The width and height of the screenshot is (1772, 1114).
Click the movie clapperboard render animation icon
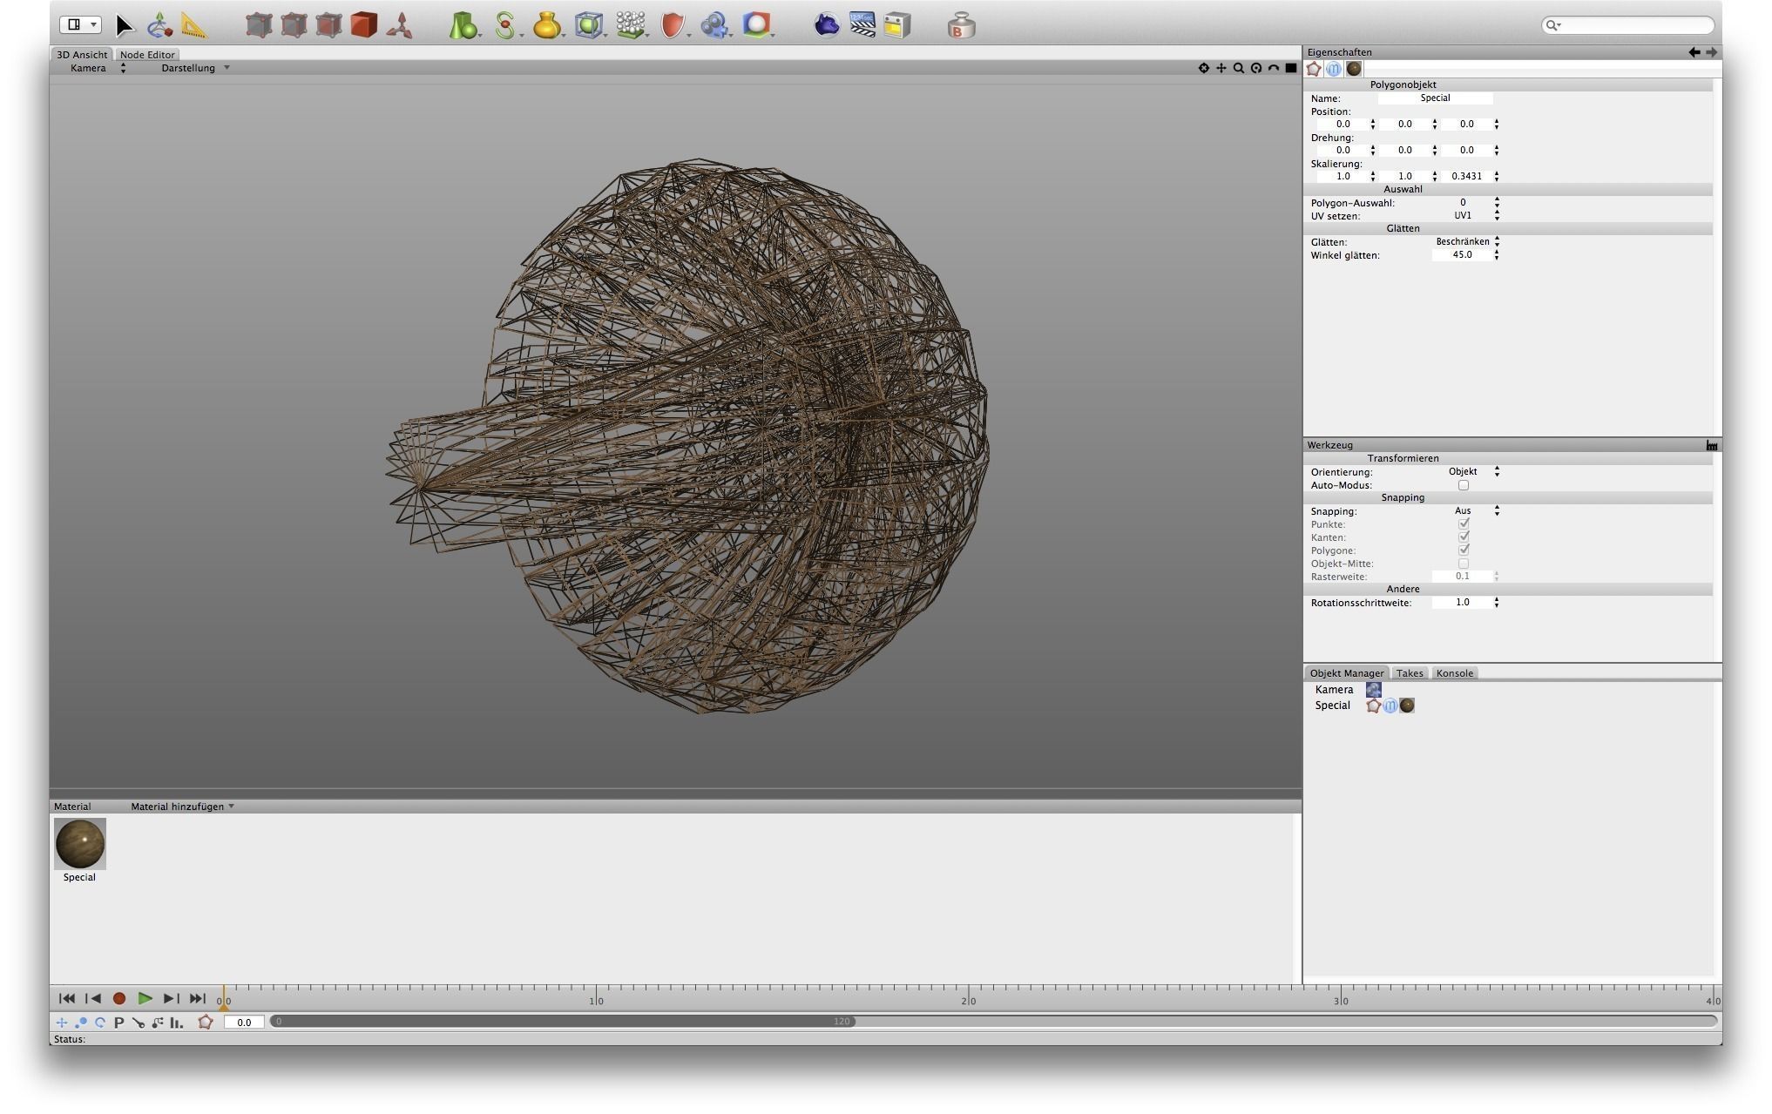click(x=862, y=24)
